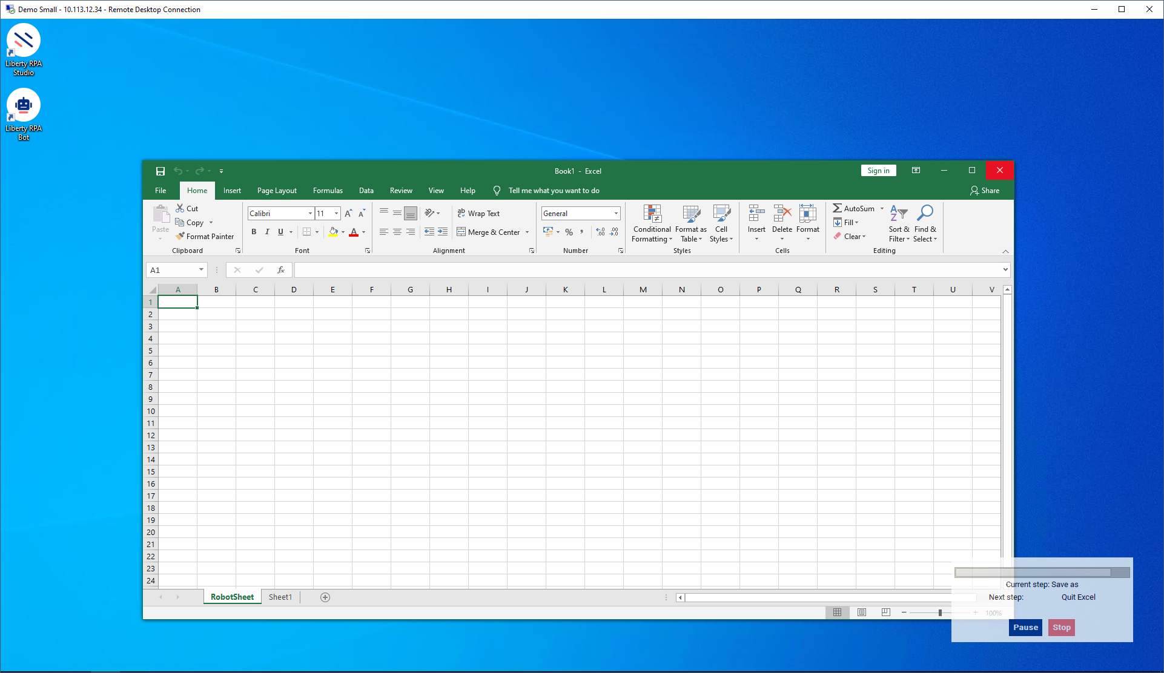Open the General number format dropdown
Viewport: 1164px width, 673px height.
(x=616, y=214)
